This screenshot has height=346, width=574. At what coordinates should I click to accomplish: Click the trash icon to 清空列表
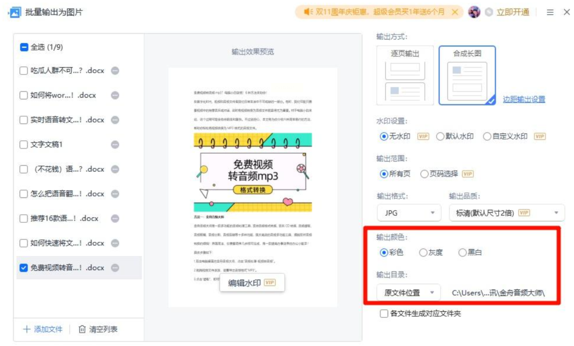pyautogui.click(x=82, y=329)
